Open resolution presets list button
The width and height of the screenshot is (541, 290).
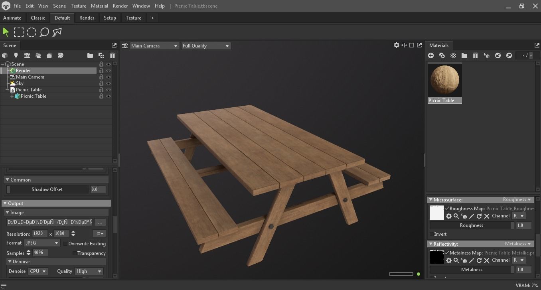point(99,233)
